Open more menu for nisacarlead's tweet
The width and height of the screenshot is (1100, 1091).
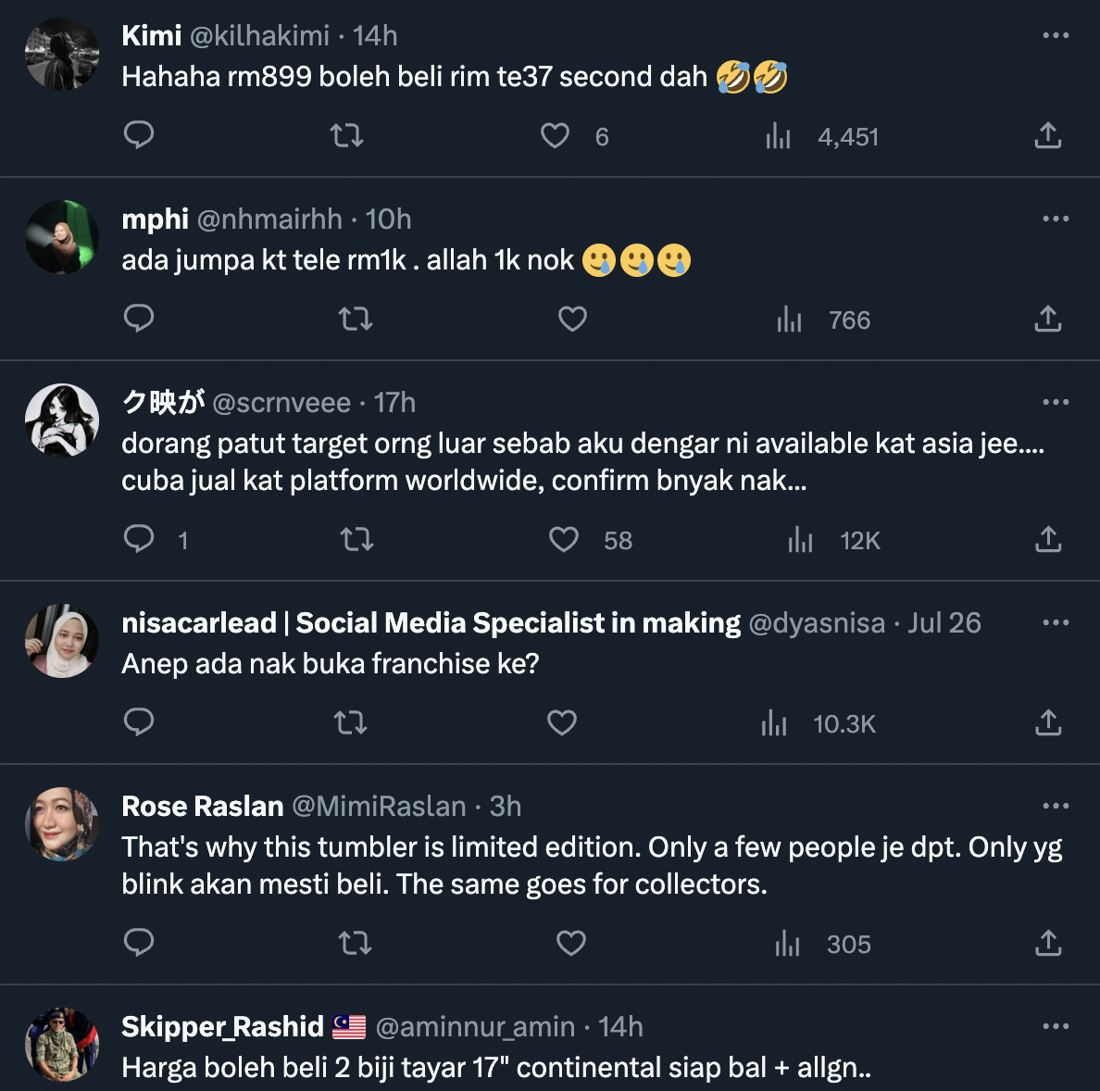point(1056,622)
